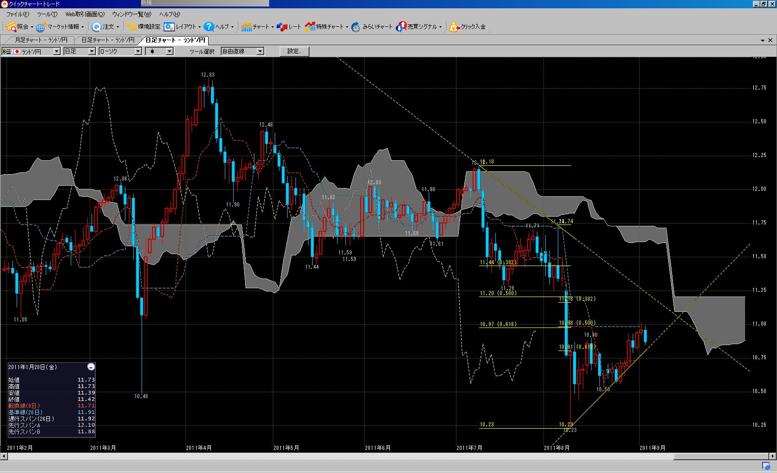Open the Web取引画面(O) menu
Screen dimensions: 777x473
85,14
